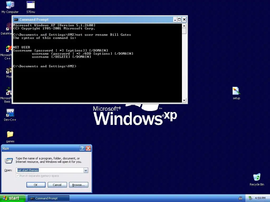Click 'The syntax of this command is:' line
This screenshot has height=202, width=270.
(45, 38)
